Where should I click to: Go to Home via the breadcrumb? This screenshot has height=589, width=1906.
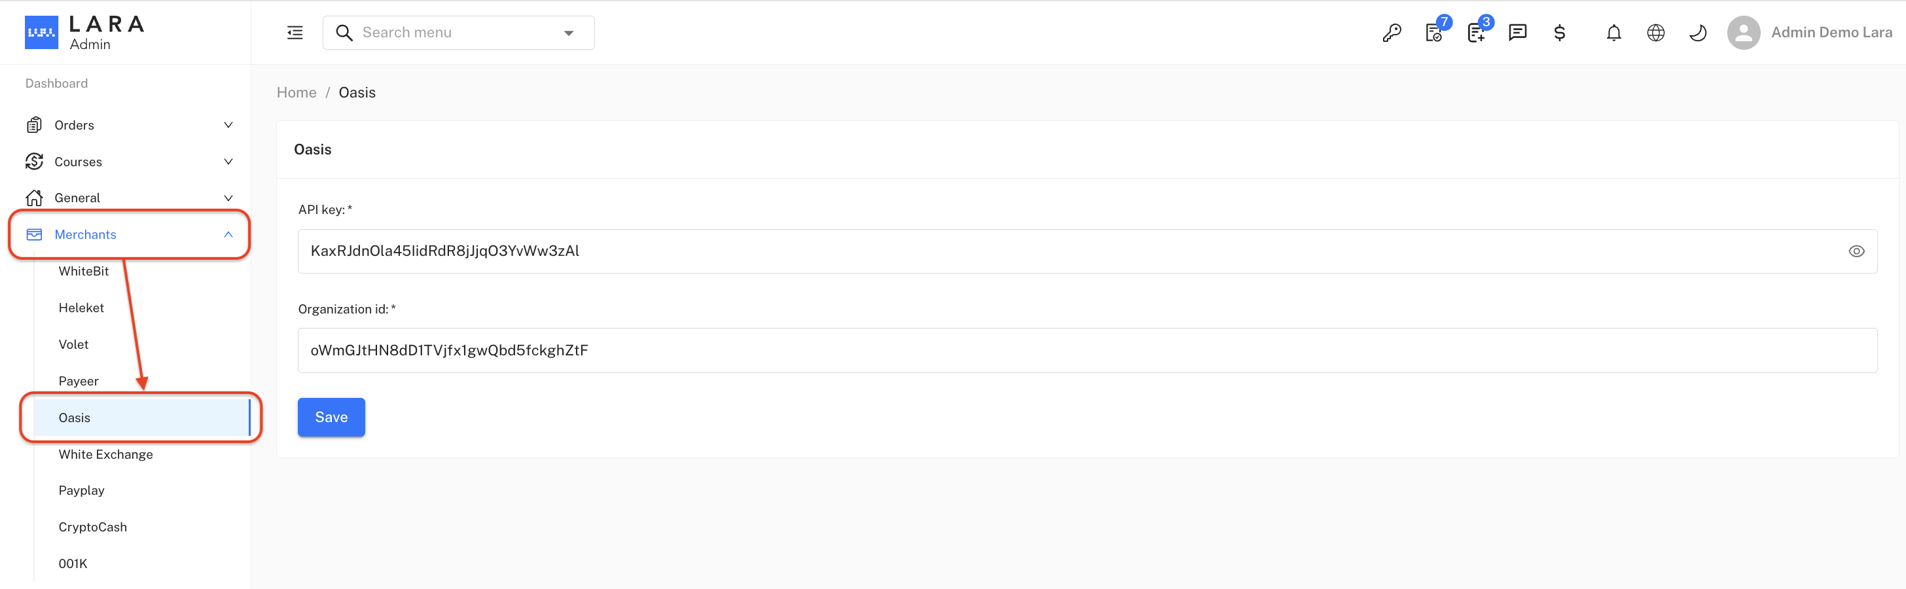[296, 92]
